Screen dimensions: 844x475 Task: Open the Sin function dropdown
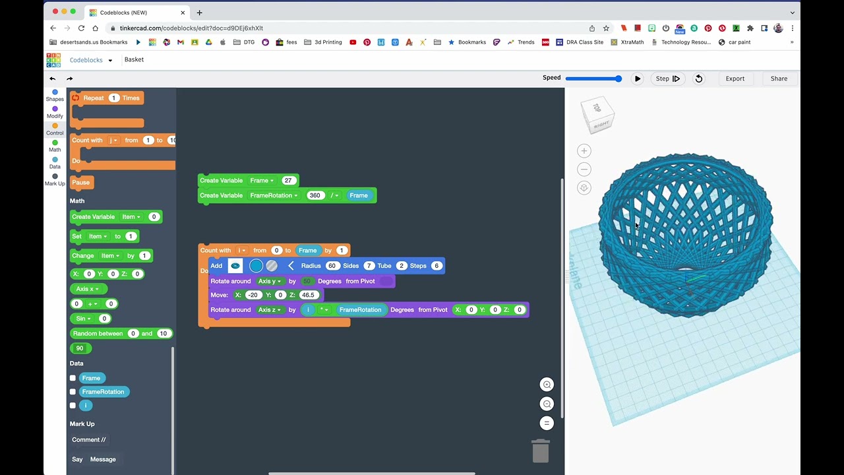(x=82, y=319)
